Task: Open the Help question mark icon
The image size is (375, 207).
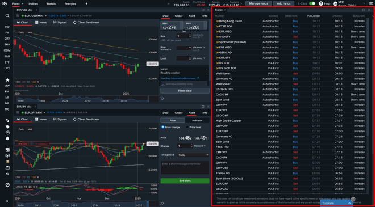Action: pyautogui.click(x=321, y=3)
